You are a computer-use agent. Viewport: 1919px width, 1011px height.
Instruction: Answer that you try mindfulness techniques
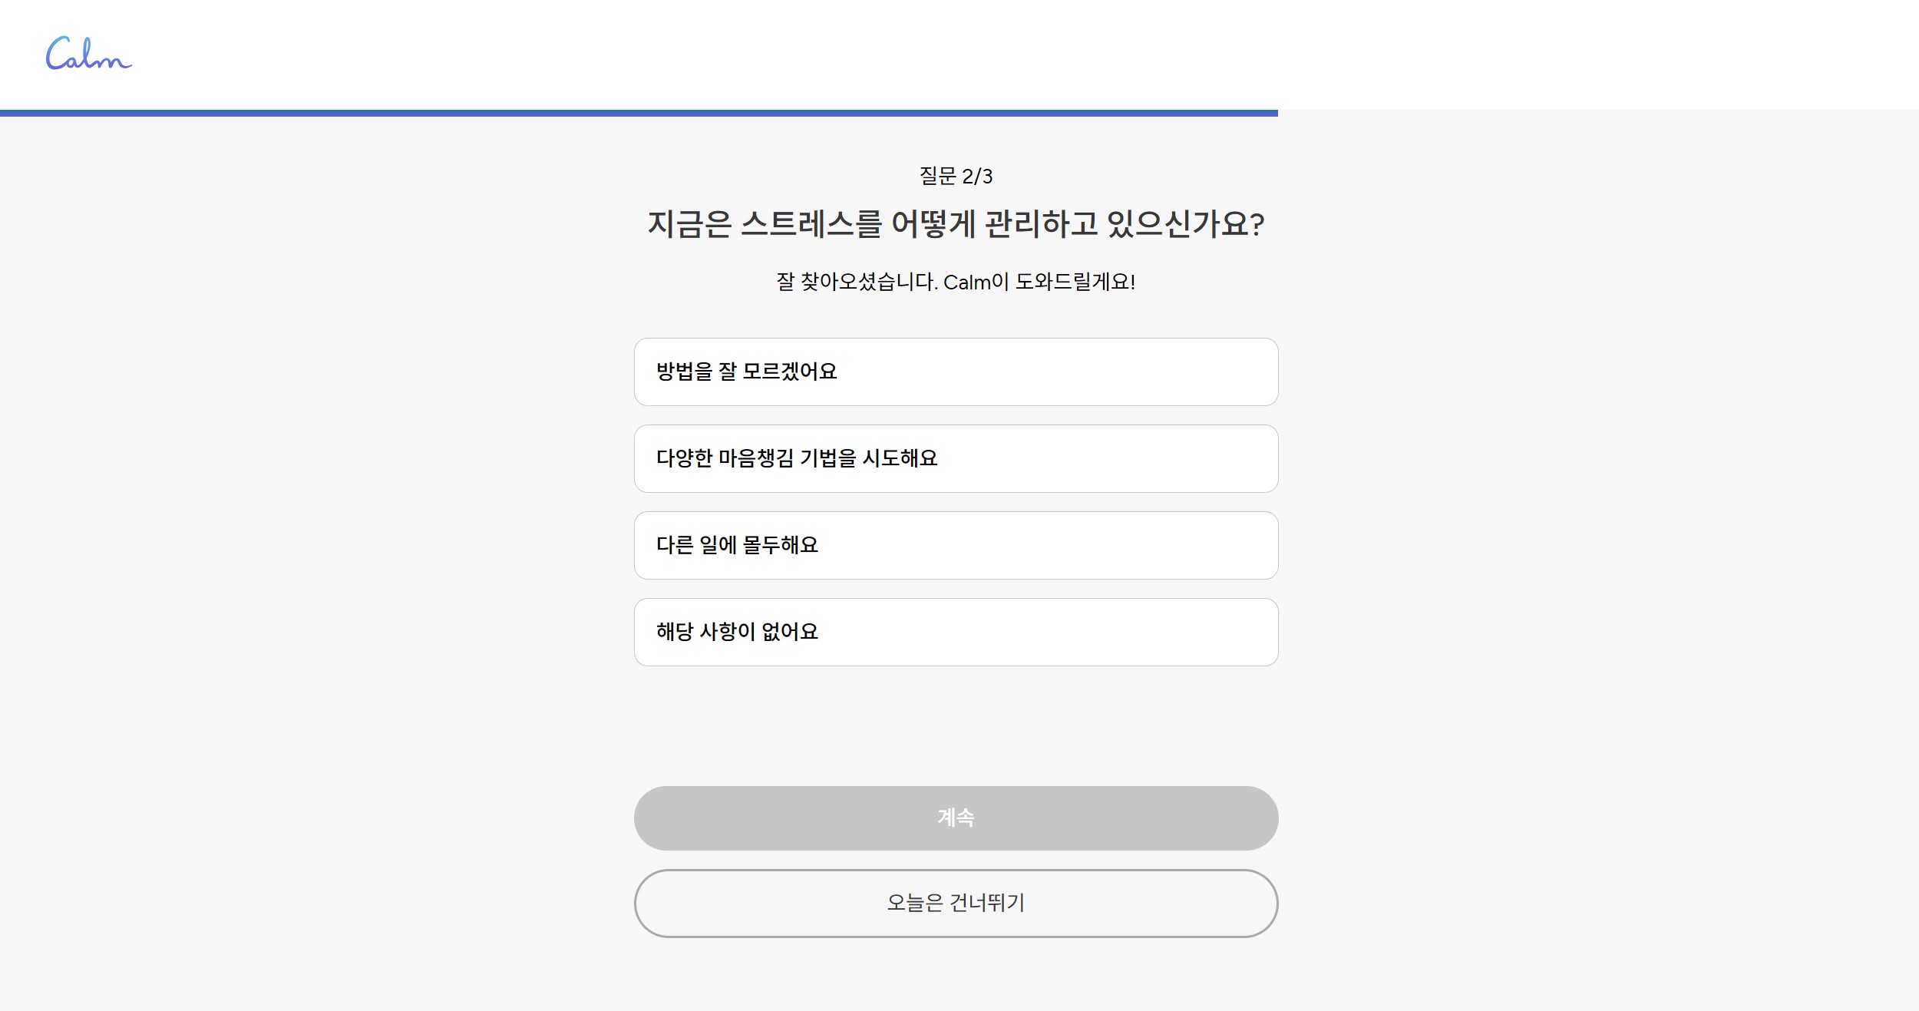(x=956, y=458)
